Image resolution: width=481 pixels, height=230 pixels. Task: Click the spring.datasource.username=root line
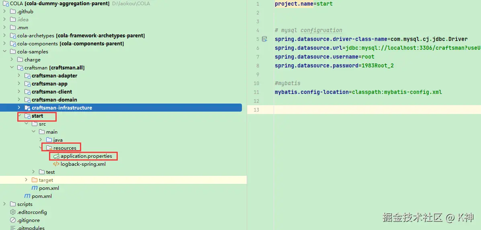coord(325,57)
